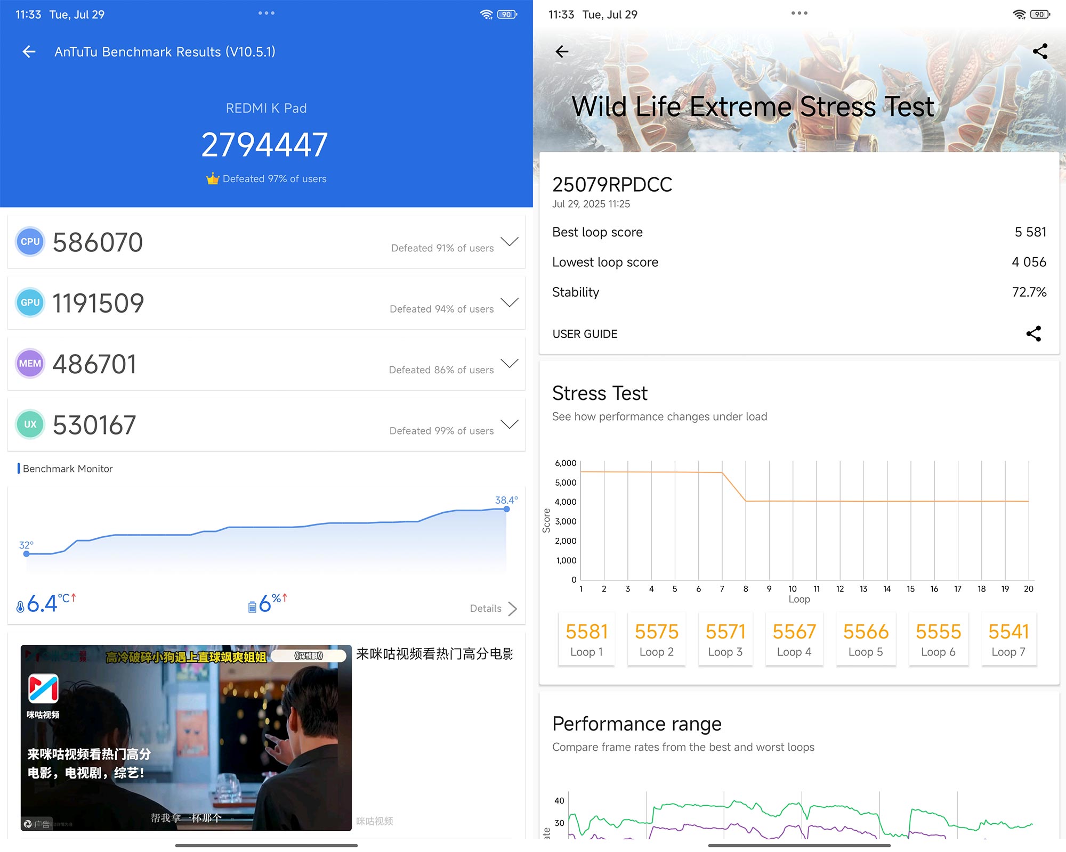
Task: Select the Loop 3 score card 5571
Action: click(x=725, y=639)
